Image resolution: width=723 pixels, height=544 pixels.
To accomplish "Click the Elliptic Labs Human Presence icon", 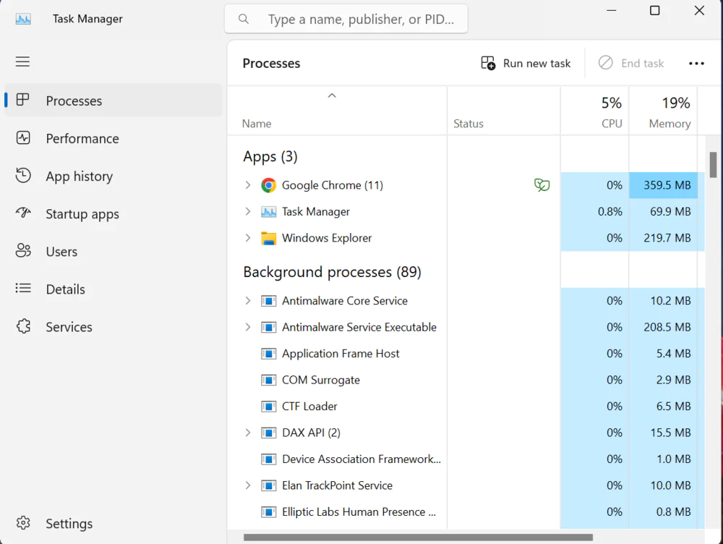I will tap(268, 512).
